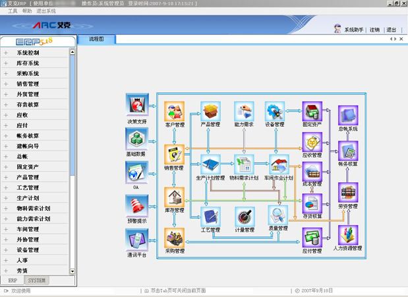Click the sidebar scrollbar up arrow
Viewport: 408px width, 297px height.
click(x=73, y=51)
